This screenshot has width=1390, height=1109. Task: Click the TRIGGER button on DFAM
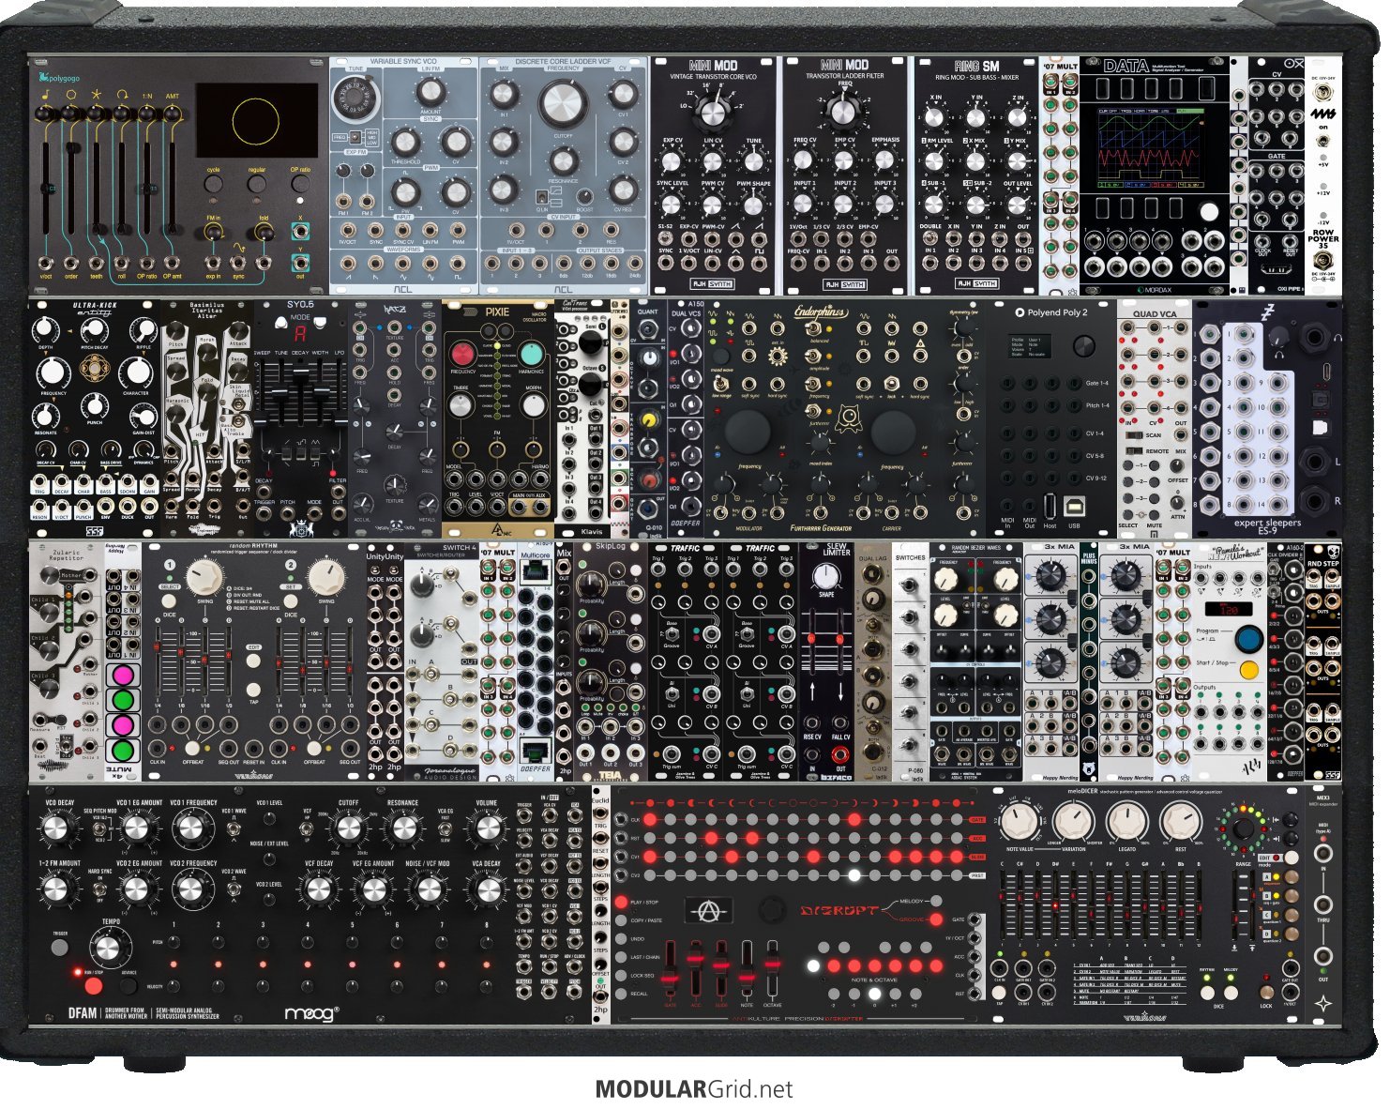61,949
